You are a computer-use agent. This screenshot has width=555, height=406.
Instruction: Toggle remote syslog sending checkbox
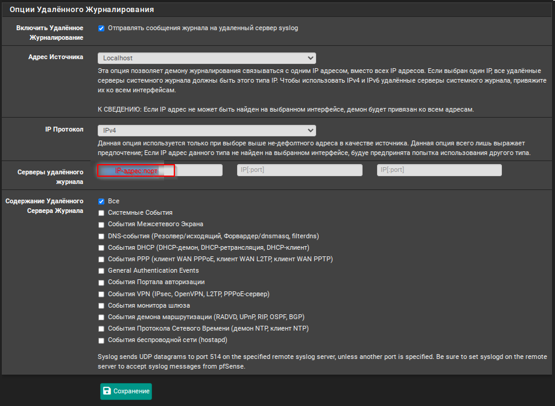pos(101,28)
